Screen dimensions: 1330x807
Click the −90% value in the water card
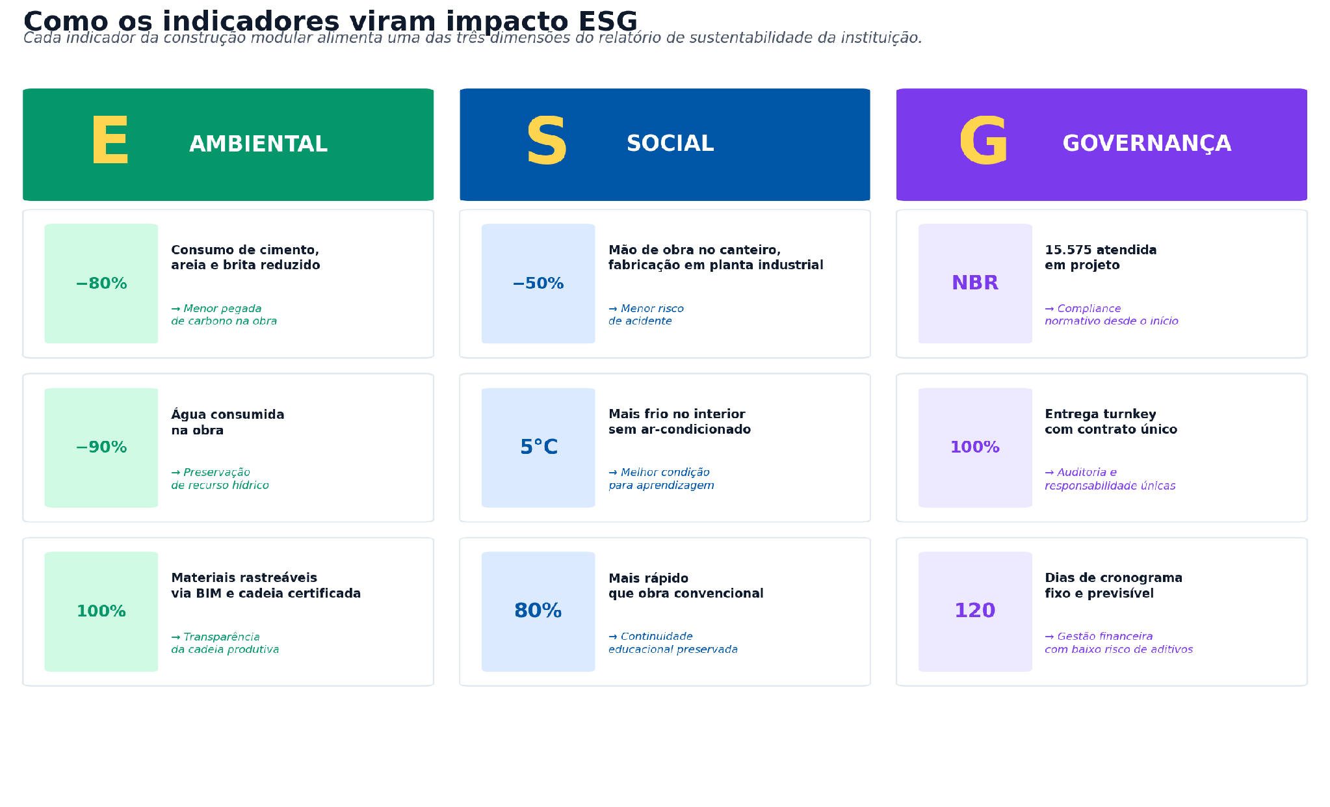(x=101, y=447)
